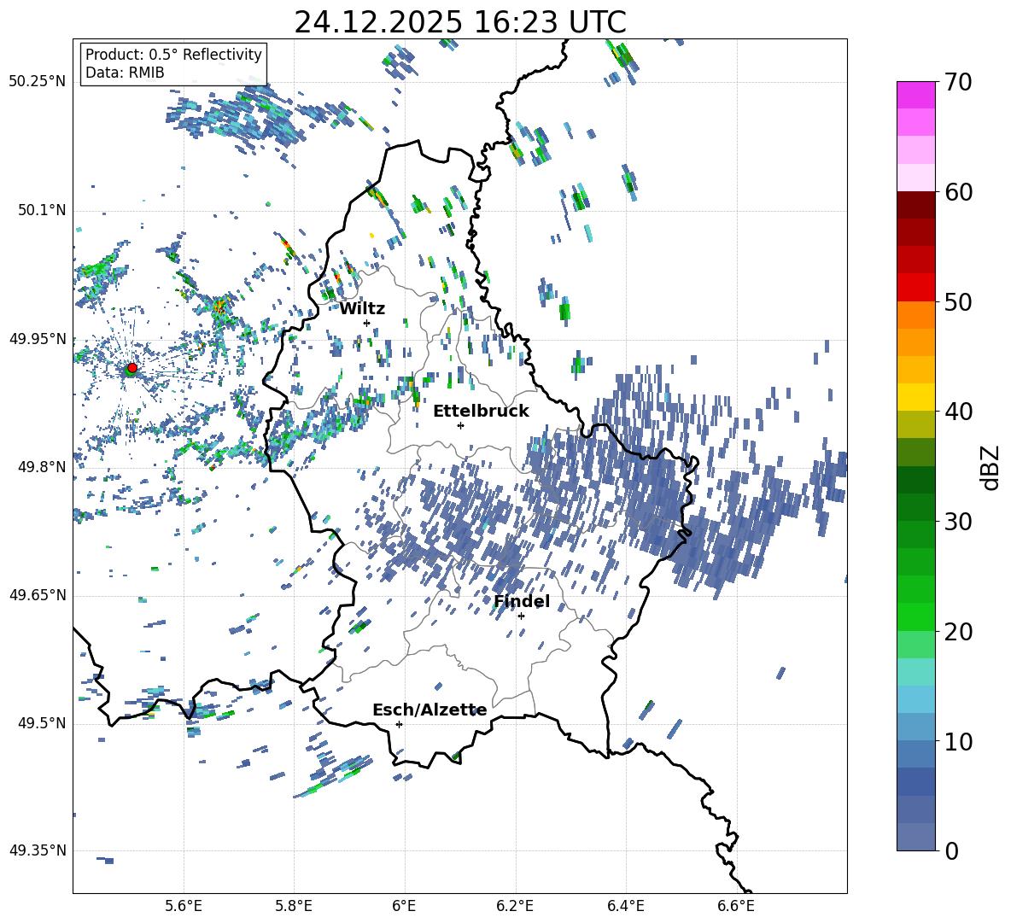Click the 50.25°N latitude label
This screenshot has height=923, width=1011.
pos(38,82)
